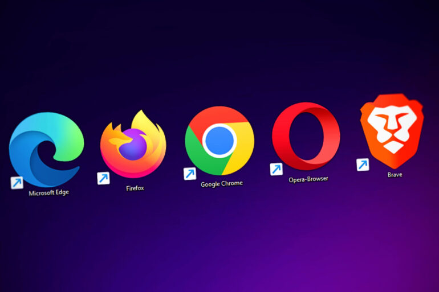Screen dimensions: 439x292
Task: Select the "Opera-Browser" label text
Action: (308, 179)
